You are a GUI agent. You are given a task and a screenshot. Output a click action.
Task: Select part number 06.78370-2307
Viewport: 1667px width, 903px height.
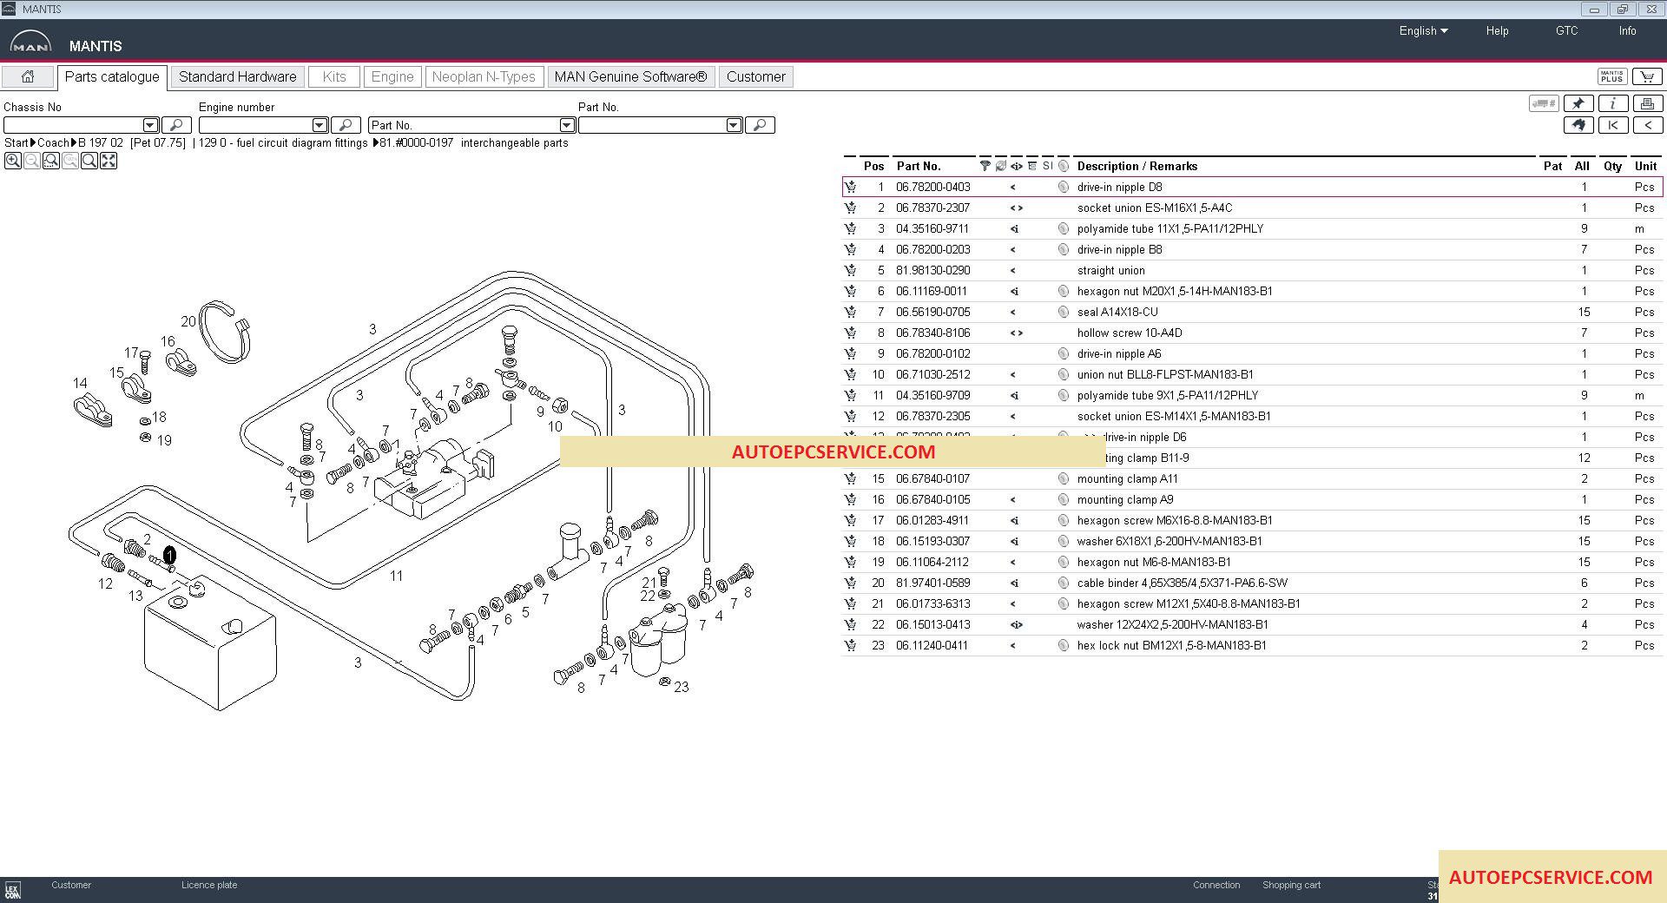pos(932,208)
